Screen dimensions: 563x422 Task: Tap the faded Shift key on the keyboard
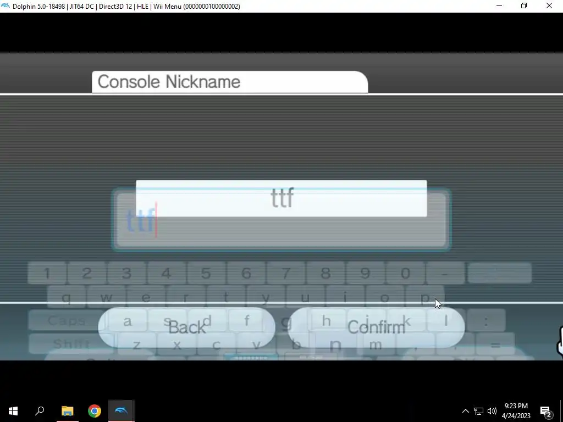pos(71,344)
